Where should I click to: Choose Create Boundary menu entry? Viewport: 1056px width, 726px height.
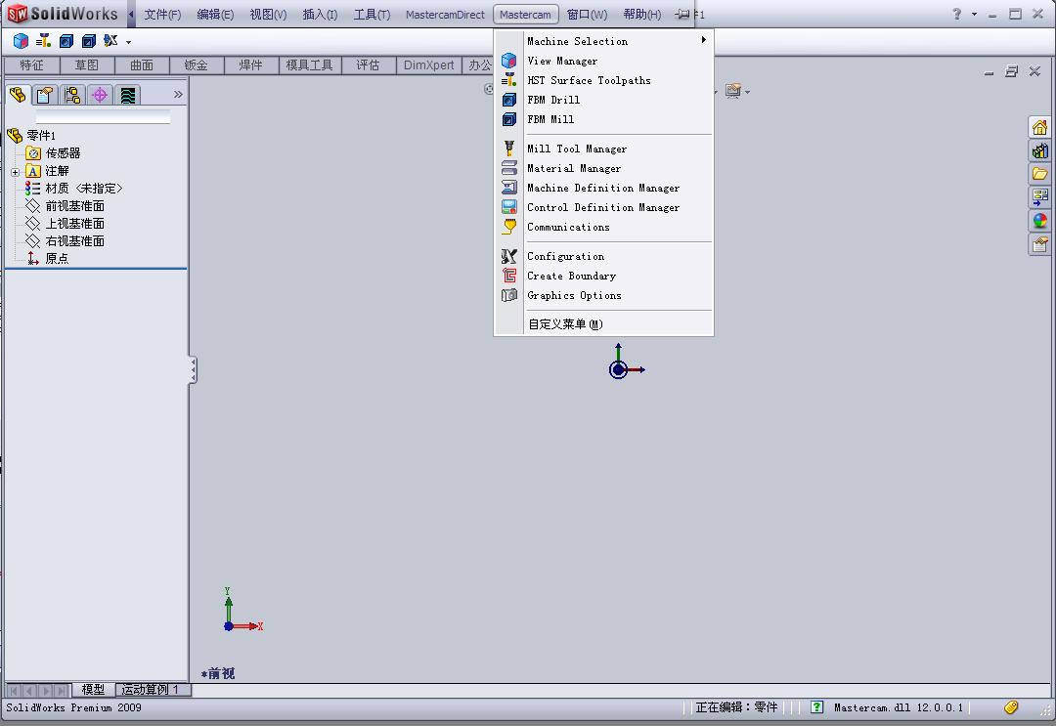point(604,276)
